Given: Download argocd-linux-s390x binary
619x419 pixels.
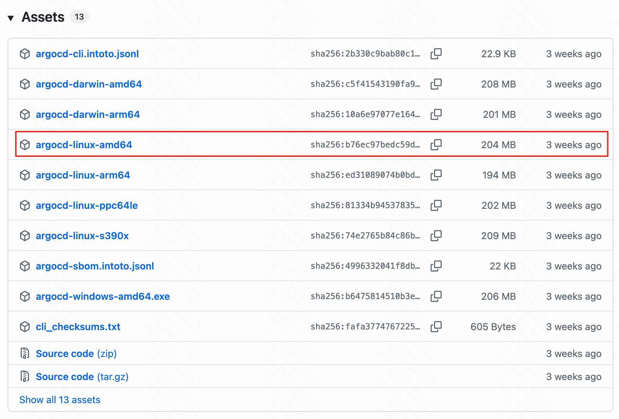Looking at the screenshot, I should (82, 236).
